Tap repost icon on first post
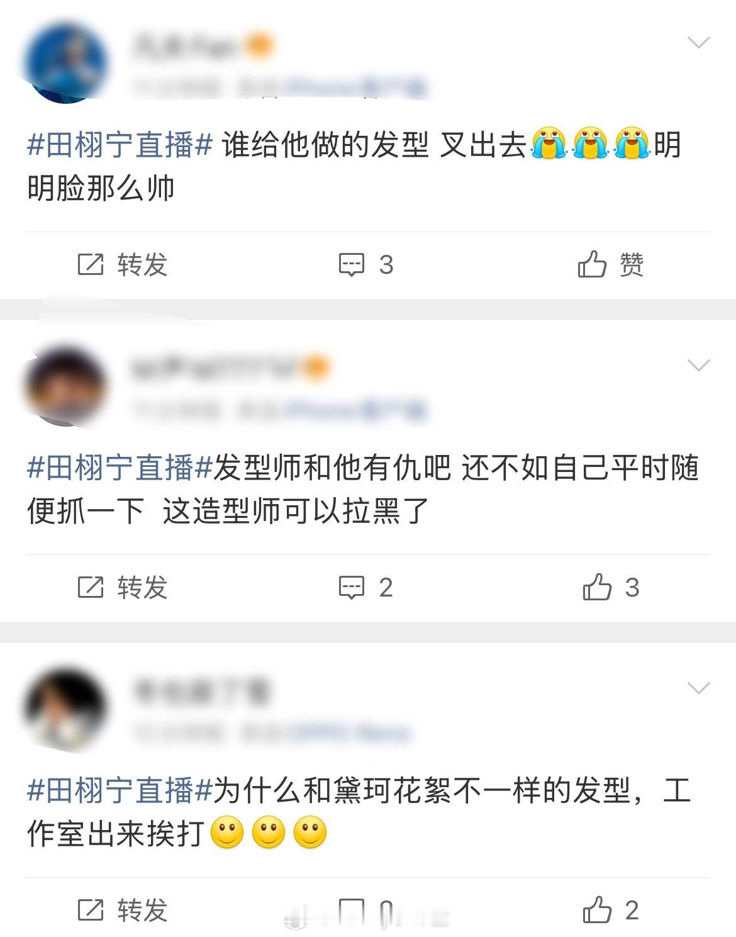This screenshot has width=736, height=937. (91, 264)
